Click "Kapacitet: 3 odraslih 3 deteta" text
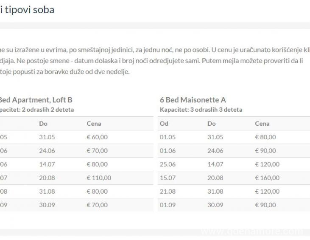 pyautogui.click(x=201, y=110)
